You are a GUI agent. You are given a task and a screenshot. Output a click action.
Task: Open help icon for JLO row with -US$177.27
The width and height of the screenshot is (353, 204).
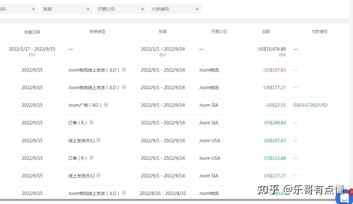(124, 87)
